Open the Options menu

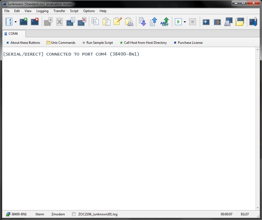tap(89, 11)
